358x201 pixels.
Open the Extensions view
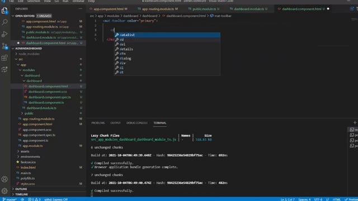4,58
